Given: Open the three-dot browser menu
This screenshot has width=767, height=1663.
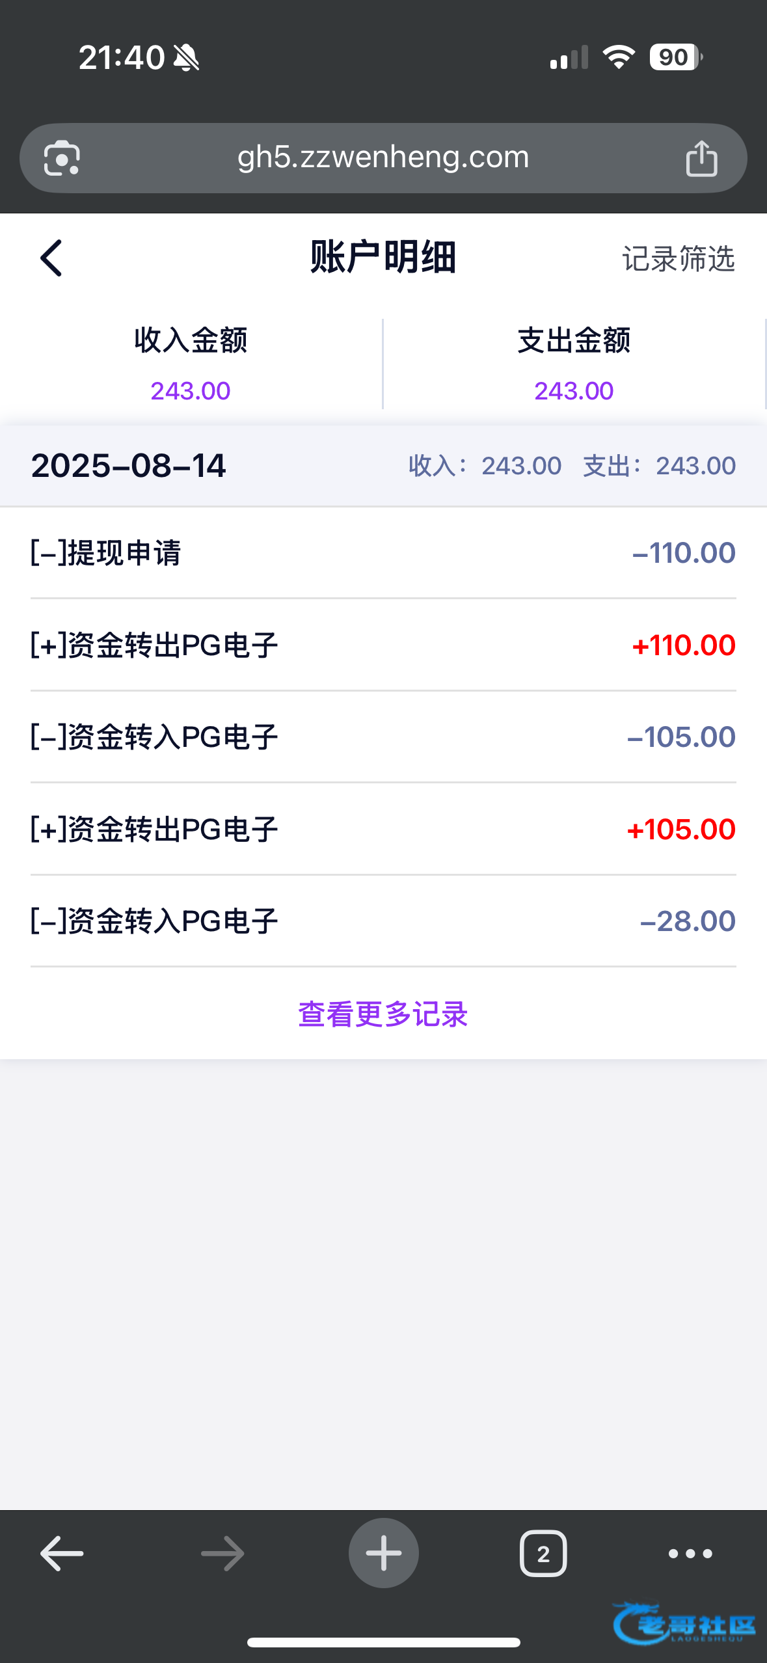Looking at the screenshot, I should (x=690, y=1553).
